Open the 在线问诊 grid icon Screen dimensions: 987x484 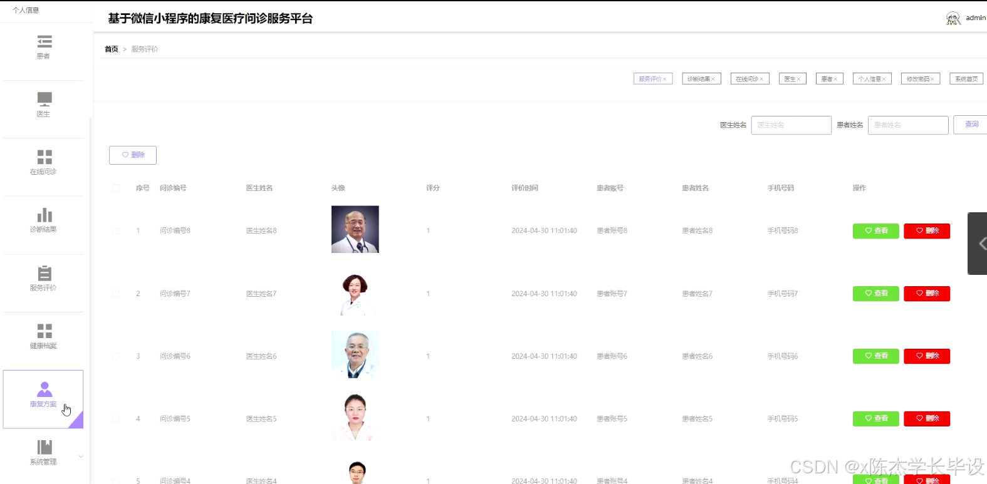(x=44, y=157)
